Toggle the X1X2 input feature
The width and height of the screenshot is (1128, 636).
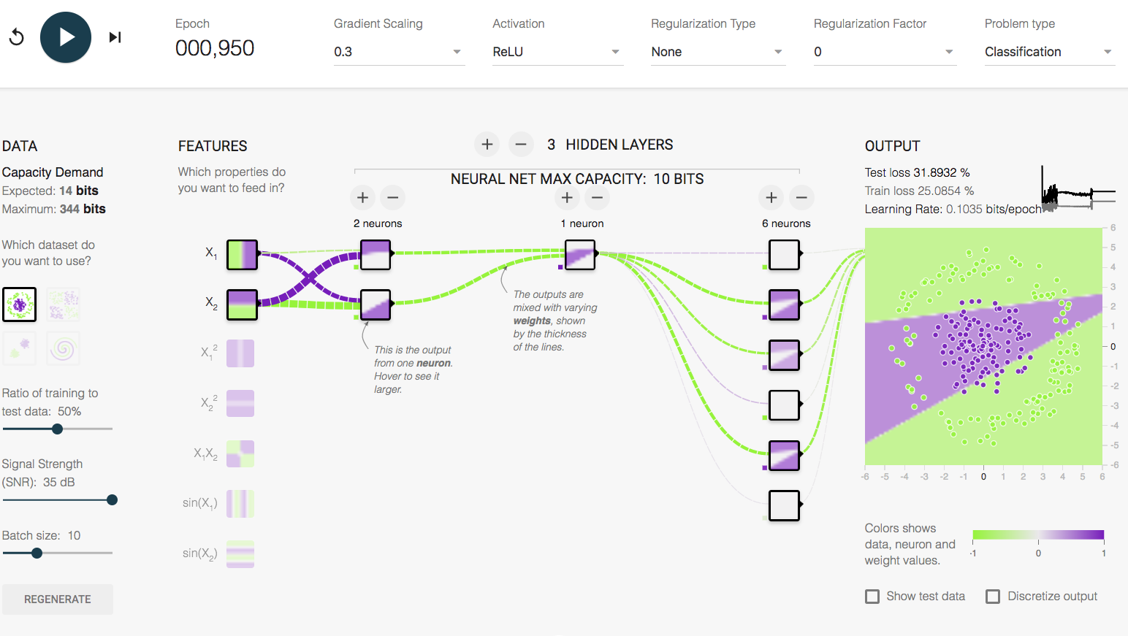pos(240,453)
